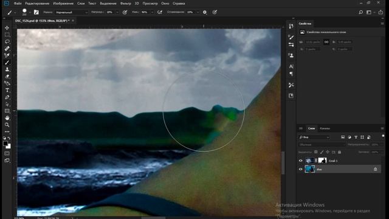Toggle pressure for brush size
Image resolution: width=389 pixels, height=219 pixels.
pos(215,12)
